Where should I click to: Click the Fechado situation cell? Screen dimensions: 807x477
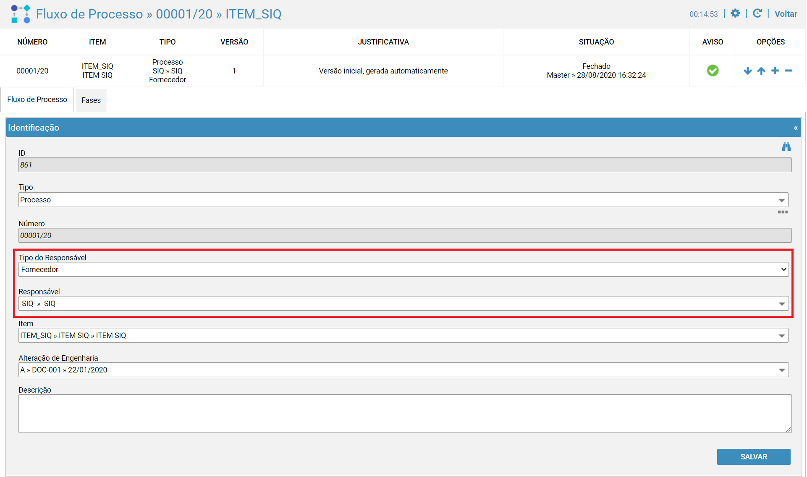596,71
